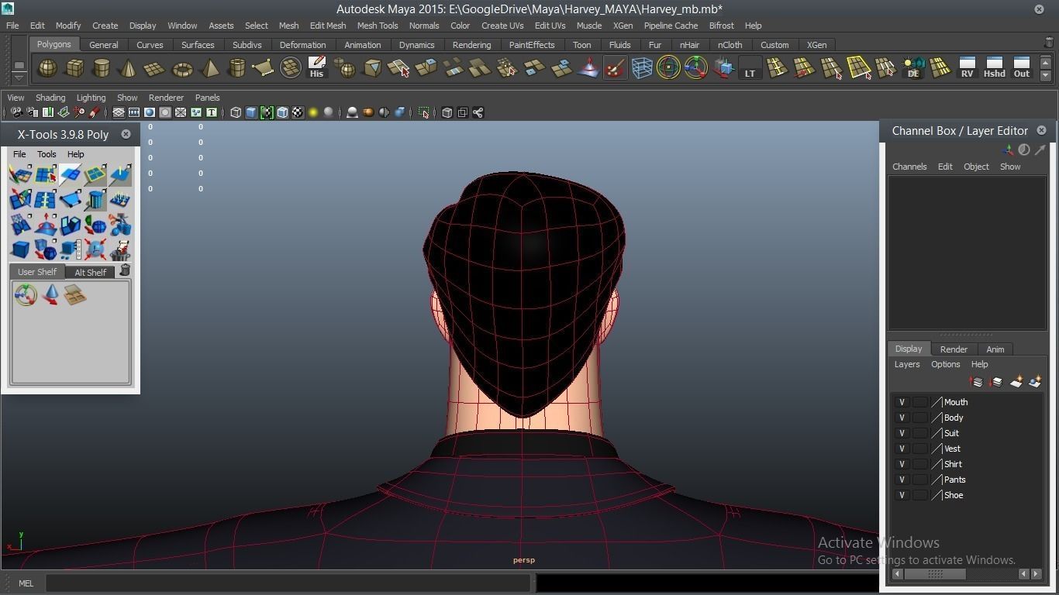Screen dimensions: 1059x595
Task: Switch to the Animation shelf tab
Action: (x=363, y=45)
